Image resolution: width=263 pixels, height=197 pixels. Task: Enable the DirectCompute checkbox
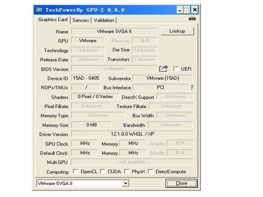click(x=150, y=171)
